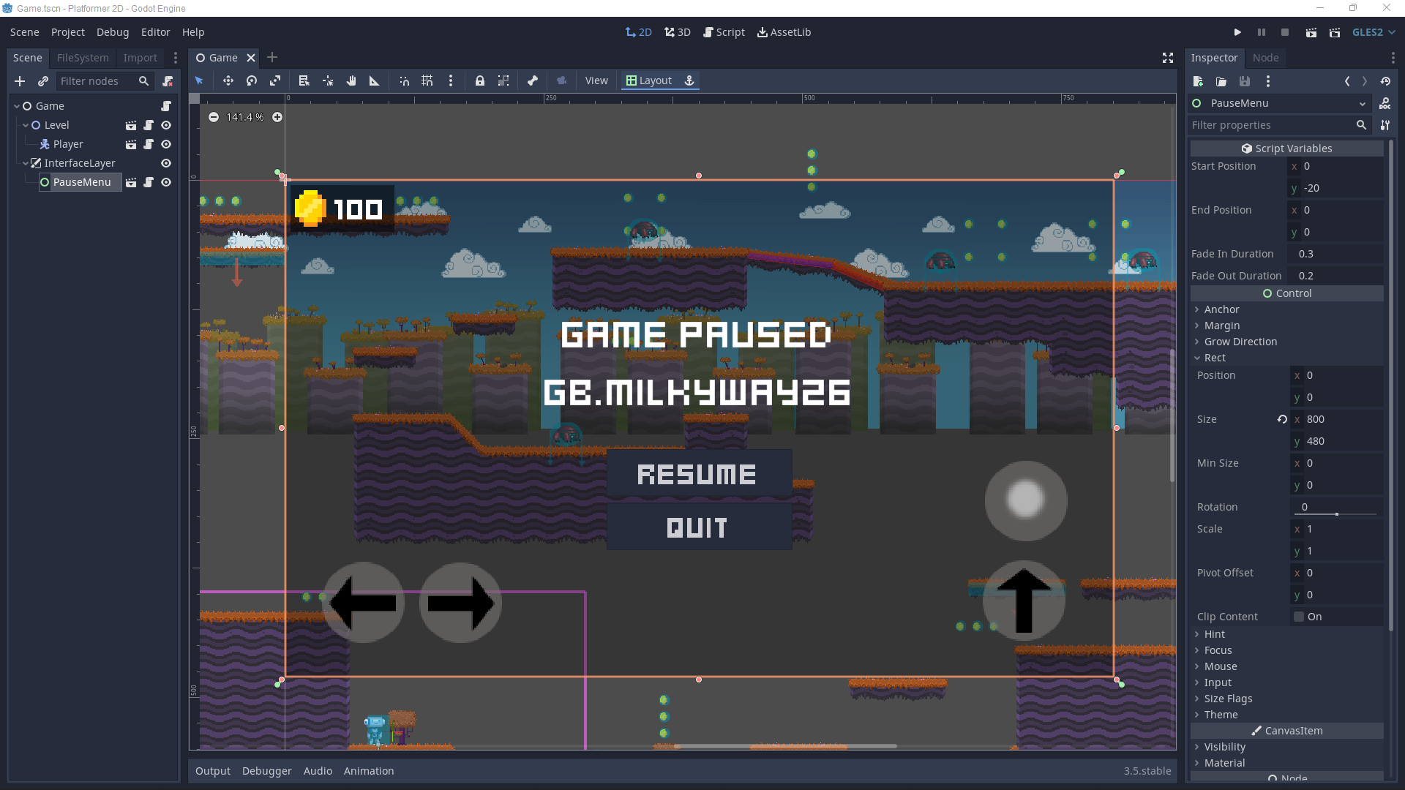The width and height of the screenshot is (1405, 790).
Task: Select the Select Mode arrow tool
Action: [199, 81]
